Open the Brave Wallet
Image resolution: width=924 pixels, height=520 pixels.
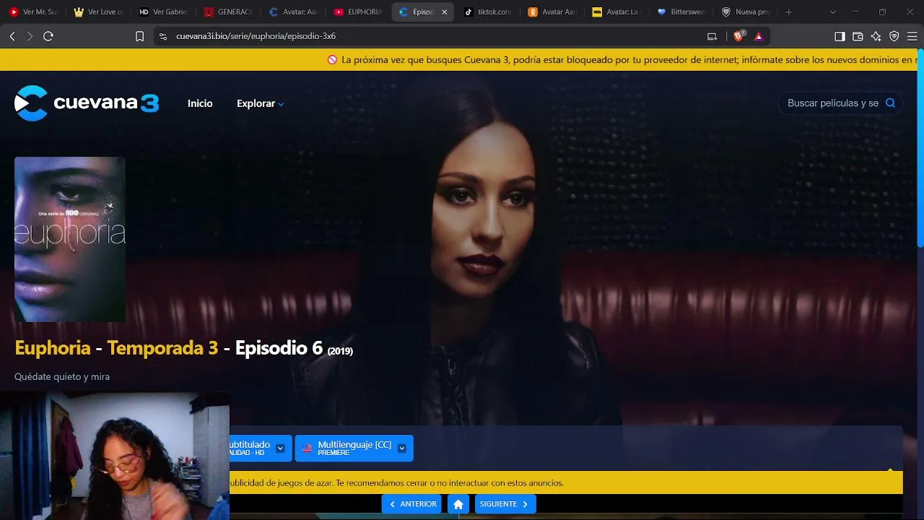click(858, 36)
